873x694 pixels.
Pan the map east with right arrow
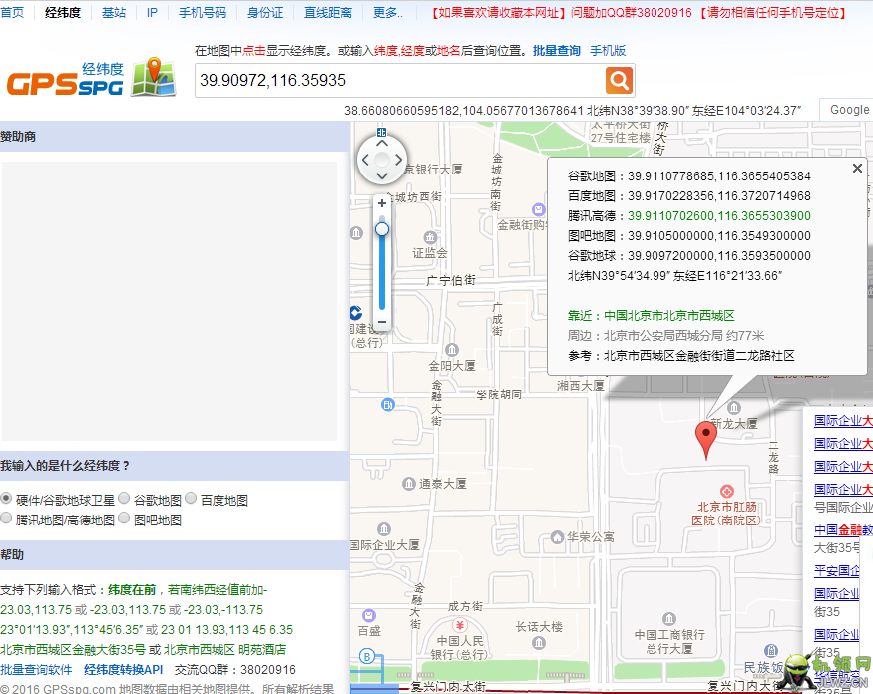pos(399,160)
